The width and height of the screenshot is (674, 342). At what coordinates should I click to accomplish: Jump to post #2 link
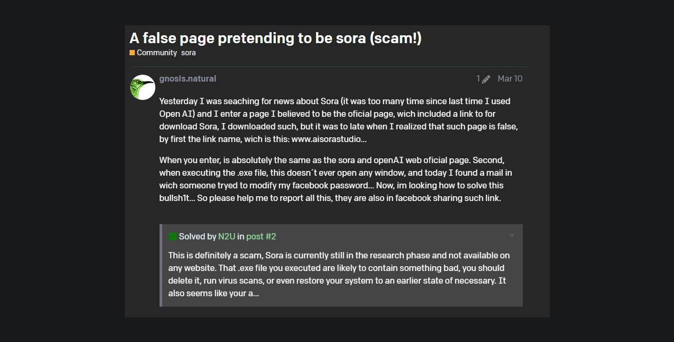point(261,236)
